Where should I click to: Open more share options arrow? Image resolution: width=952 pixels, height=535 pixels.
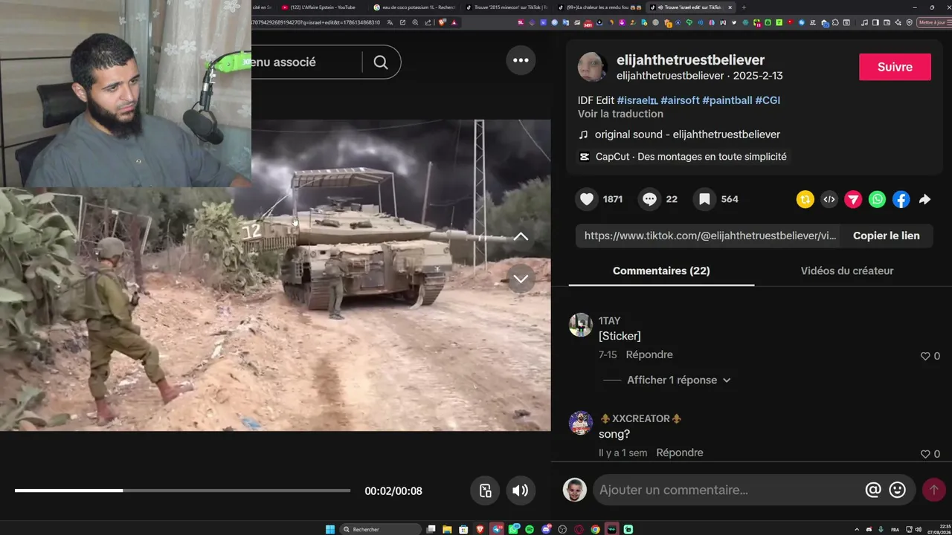tap(924, 199)
